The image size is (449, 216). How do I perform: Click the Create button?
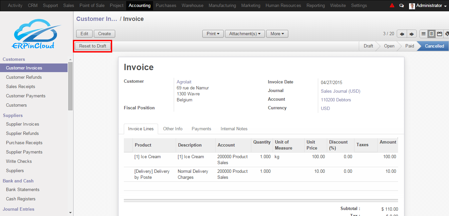105,34
